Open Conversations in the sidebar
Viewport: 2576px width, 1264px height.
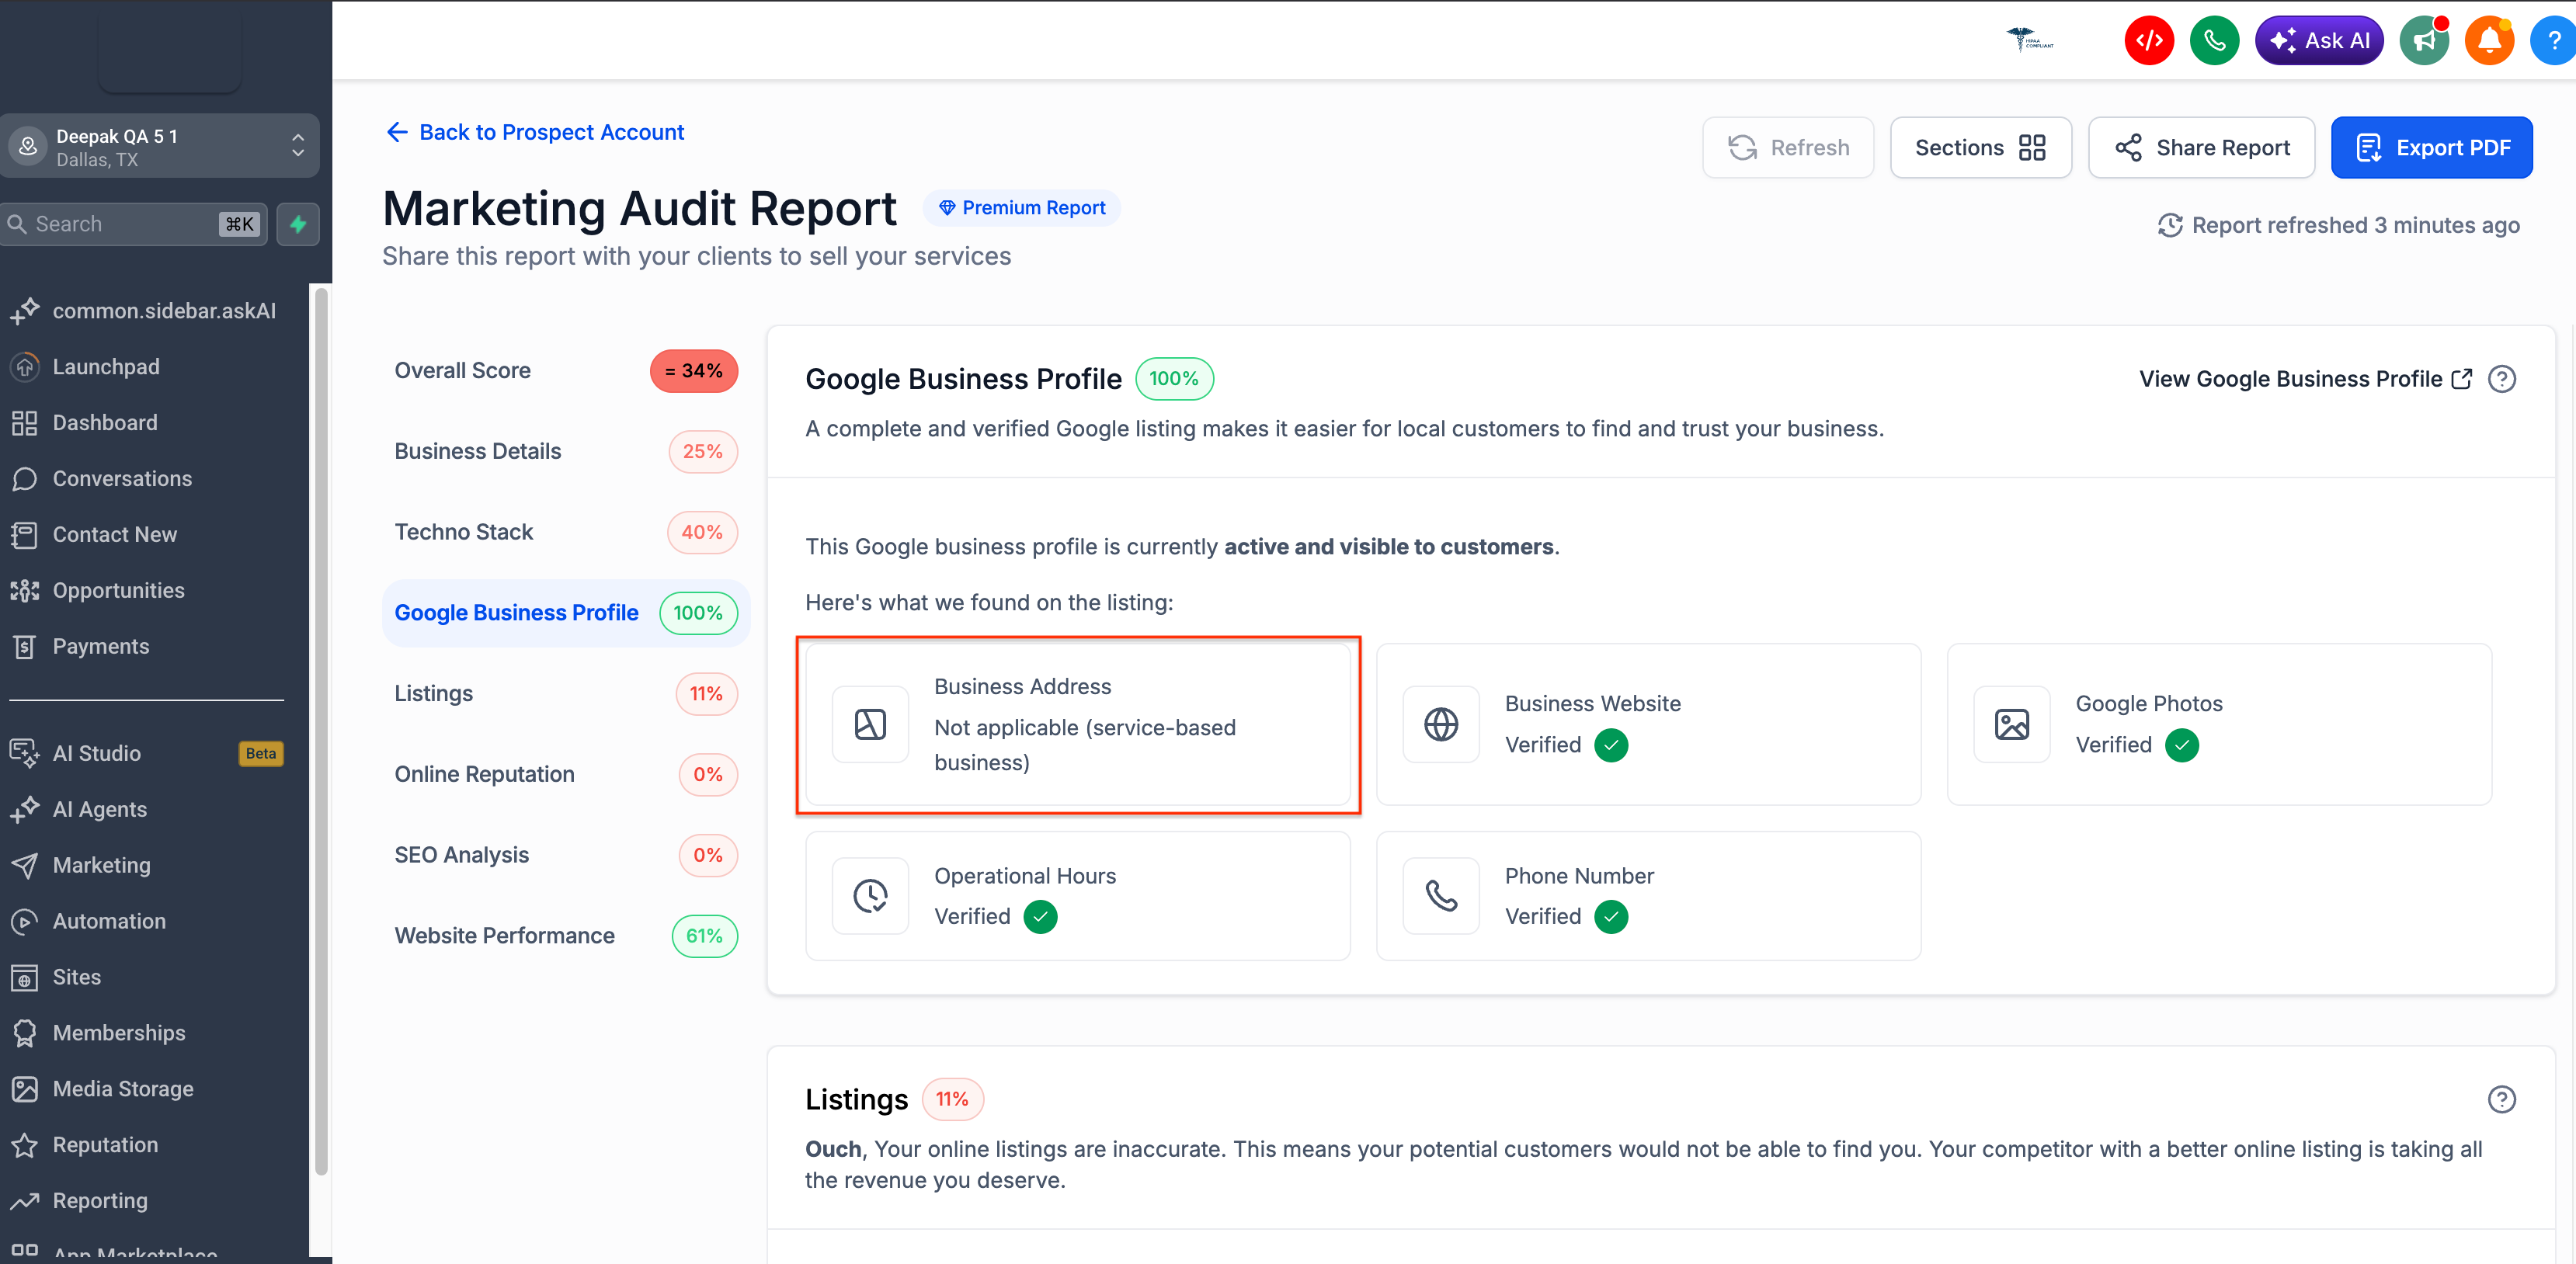click(x=122, y=478)
